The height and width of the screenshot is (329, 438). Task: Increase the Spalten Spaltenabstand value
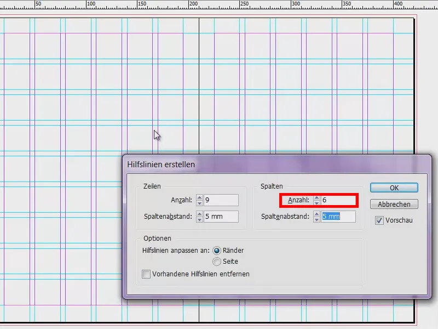(x=316, y=214)
